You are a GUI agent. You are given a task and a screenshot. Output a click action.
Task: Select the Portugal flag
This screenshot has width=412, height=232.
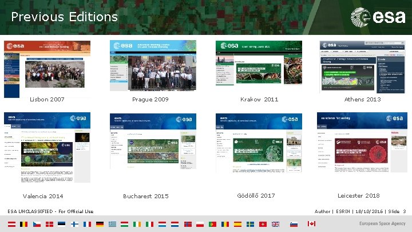tap(212, 224)
